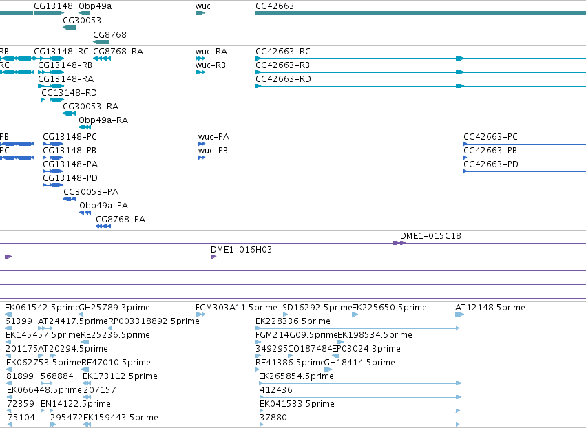This screenshot has width=586, height=428.
Task: Click the CG8768 gene label
Action: click(x=110, y=34)
